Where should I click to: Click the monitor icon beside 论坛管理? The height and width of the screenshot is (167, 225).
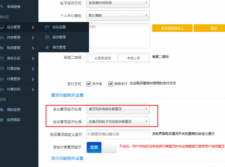coord(2,27)
